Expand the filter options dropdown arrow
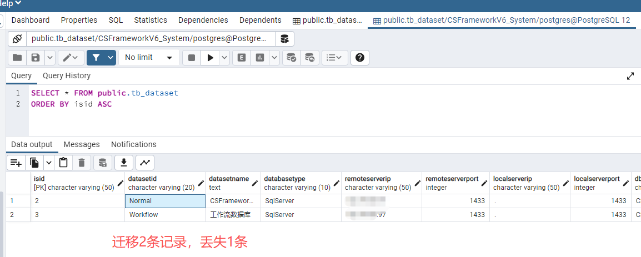The image size is (641, 257). click(x=111, y=58)
